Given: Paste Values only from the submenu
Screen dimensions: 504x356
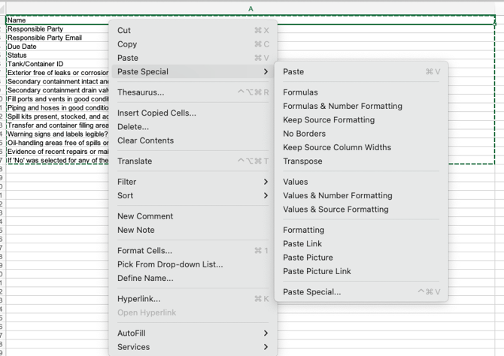Looking at the screenshot, I should click(295, 182).
